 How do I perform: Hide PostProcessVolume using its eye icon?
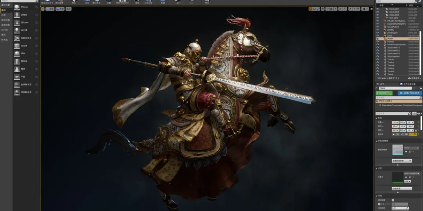coord(378,45)
